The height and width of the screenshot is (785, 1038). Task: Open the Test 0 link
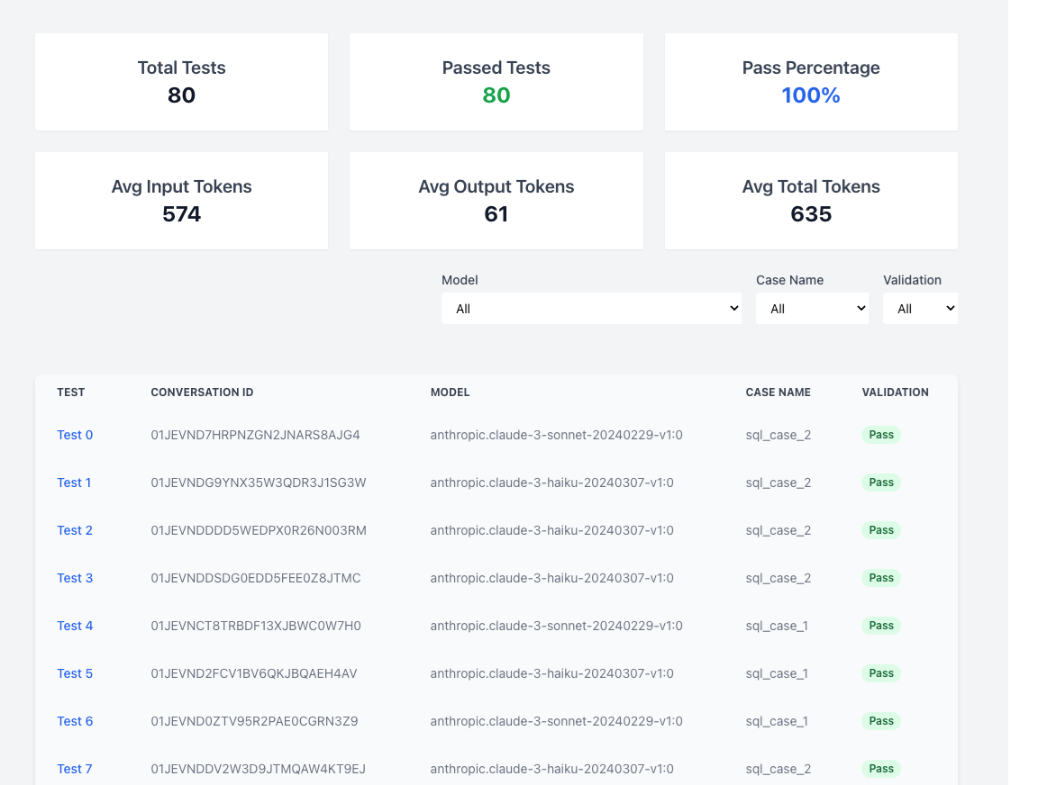click(75, 435)
